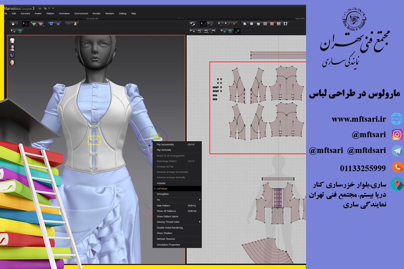
Task: Open the Pattern menu
Action: 50,13
